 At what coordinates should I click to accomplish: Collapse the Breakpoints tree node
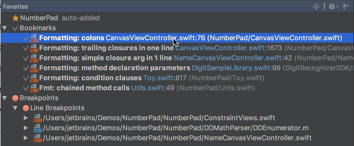(4, 98)
